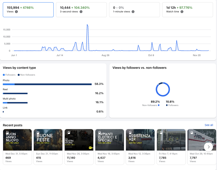Click the Jul 14 axis label
217x170 pixels.
[x=60, y=55]
